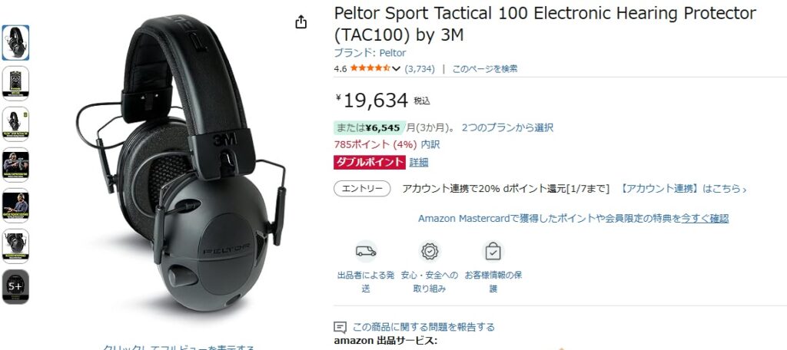This screenshot has height=350, width=787.
Task: Click '詳細' next to ダブルポイント
Action: pyautogui.click(x=419, y=162)
